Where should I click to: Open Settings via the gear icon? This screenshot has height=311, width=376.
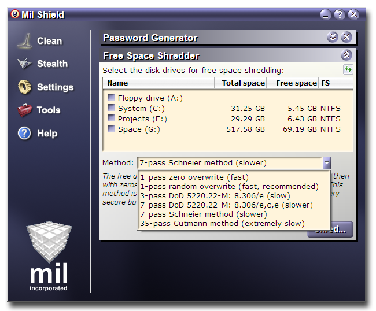tap(24, 87)
